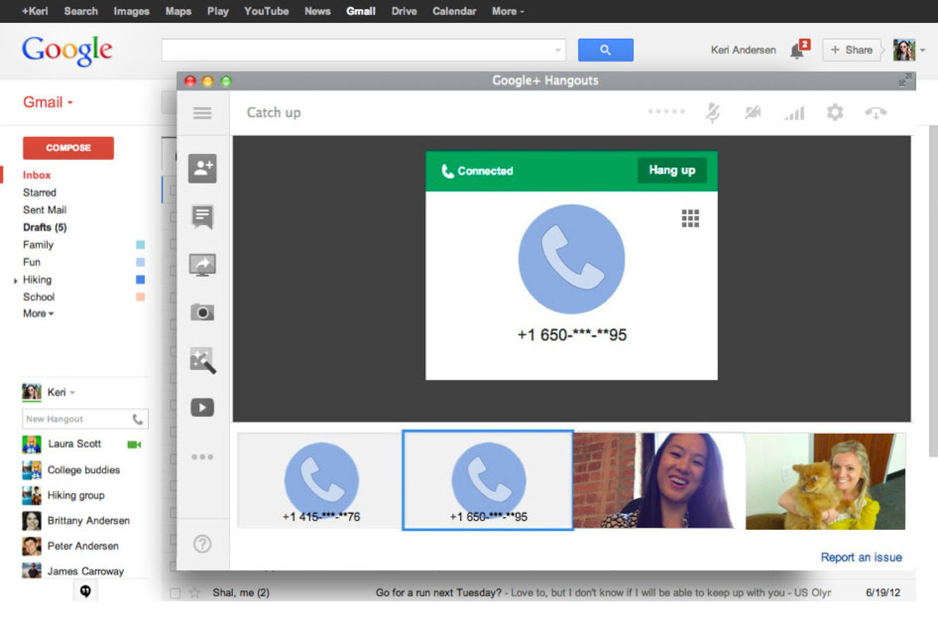Click the Report an issue link

point(861,557)
